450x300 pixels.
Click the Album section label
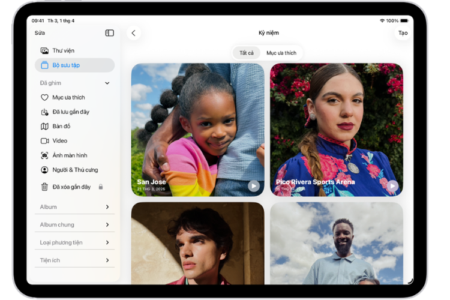point(48,207)
